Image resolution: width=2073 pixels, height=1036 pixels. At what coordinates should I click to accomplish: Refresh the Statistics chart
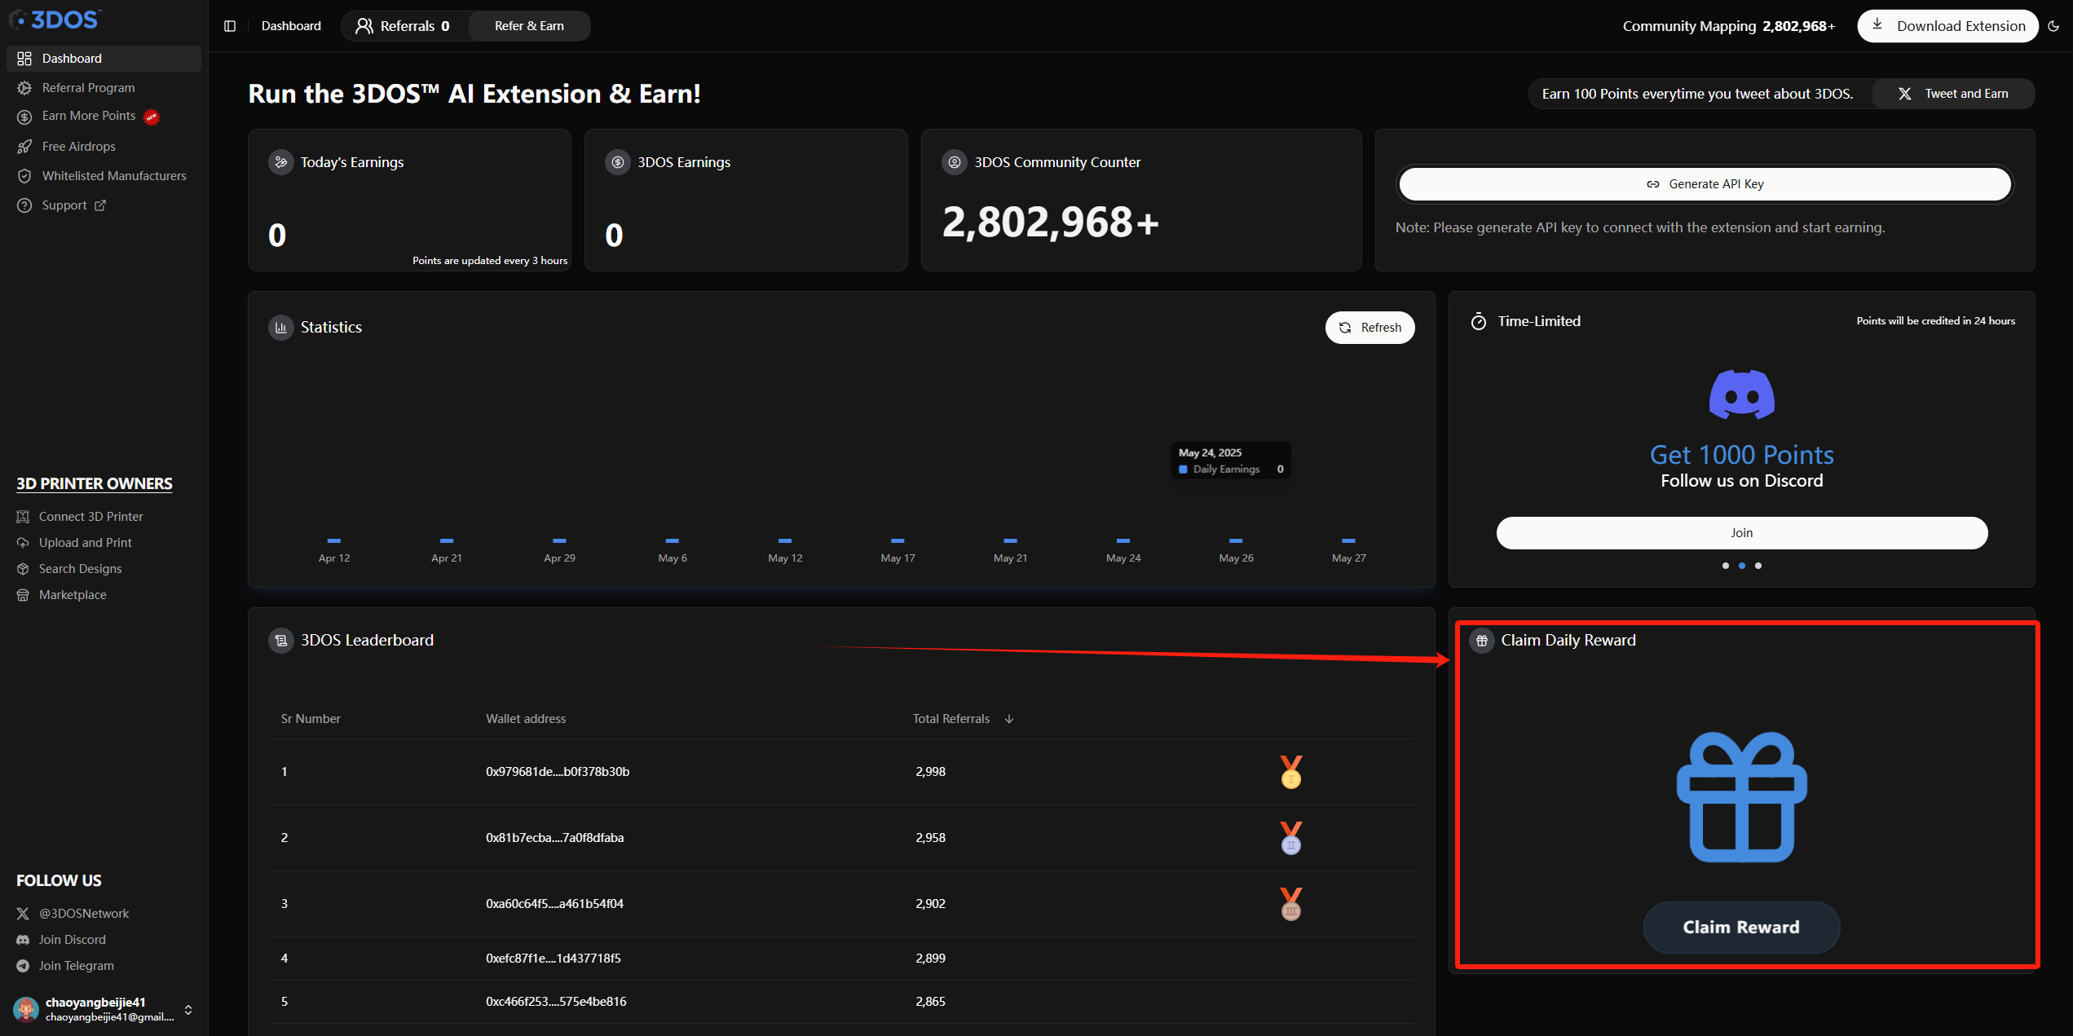1370,328
